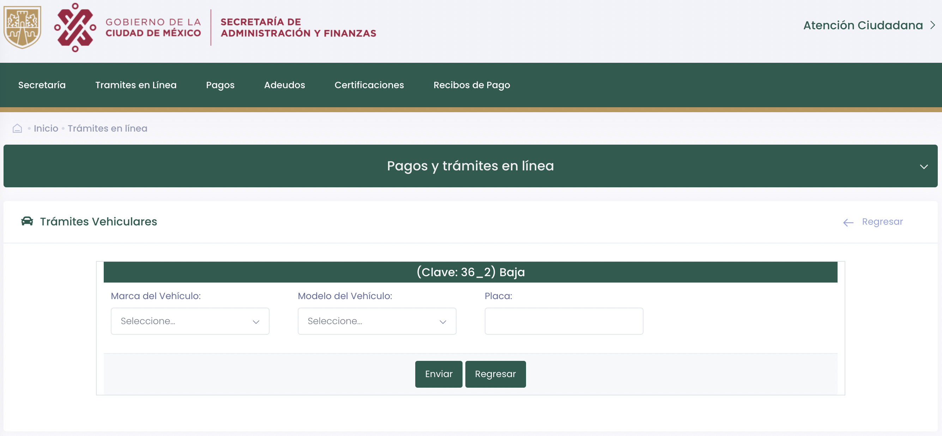942x436 pixels.
Task: Click inside the Placa text field
Action: [x=563, y=321]
